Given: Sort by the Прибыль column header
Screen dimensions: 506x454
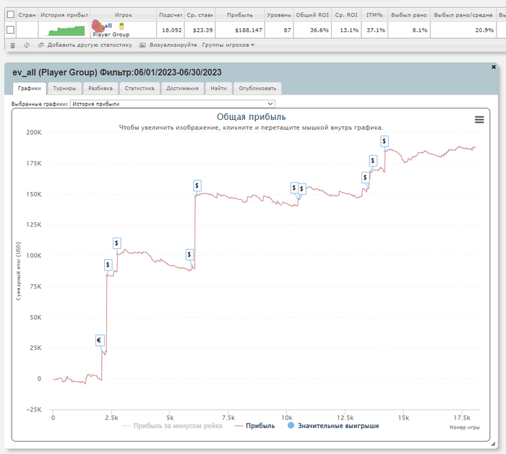Looking at the screenshot, I should tap(240, 15).
